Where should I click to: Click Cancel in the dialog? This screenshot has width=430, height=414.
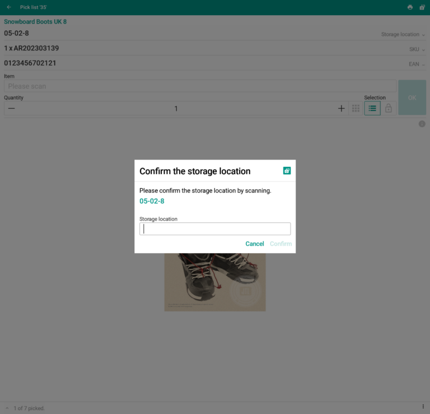[x=255, y=244]
